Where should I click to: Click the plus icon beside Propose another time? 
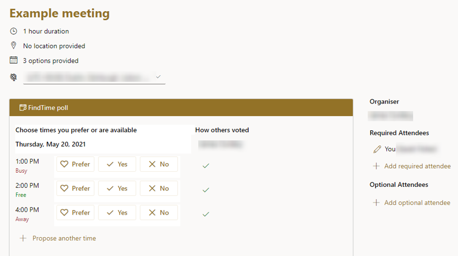click(23, 238)
